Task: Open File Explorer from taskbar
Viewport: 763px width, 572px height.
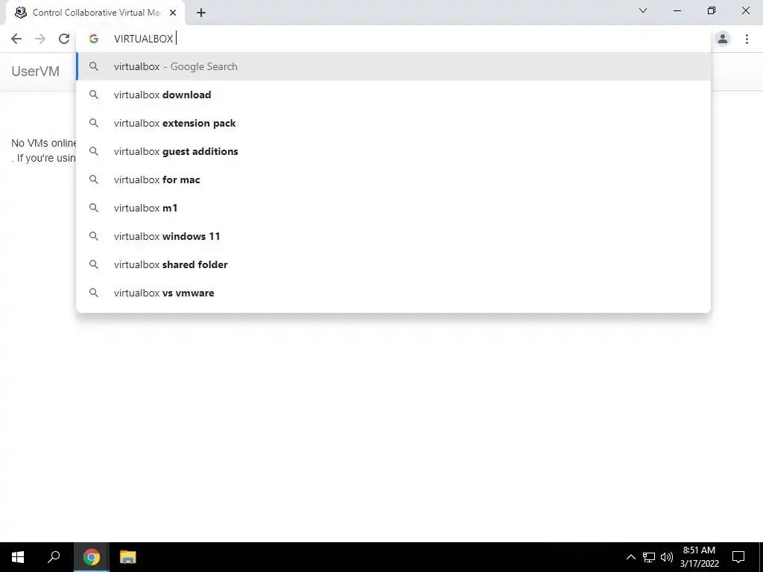Action: (x=128, y=557)
